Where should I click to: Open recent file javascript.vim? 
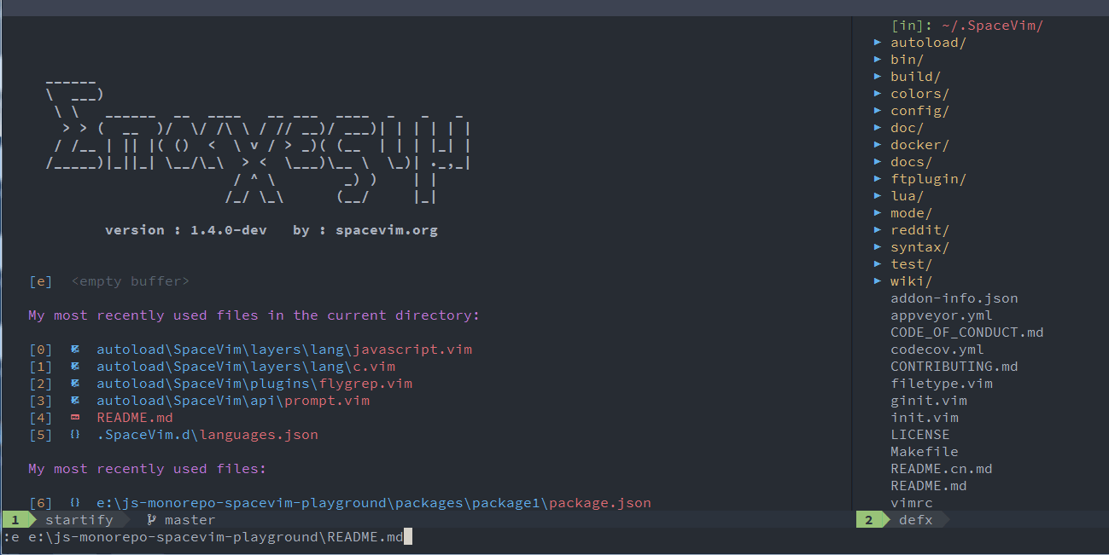(284, 350)
